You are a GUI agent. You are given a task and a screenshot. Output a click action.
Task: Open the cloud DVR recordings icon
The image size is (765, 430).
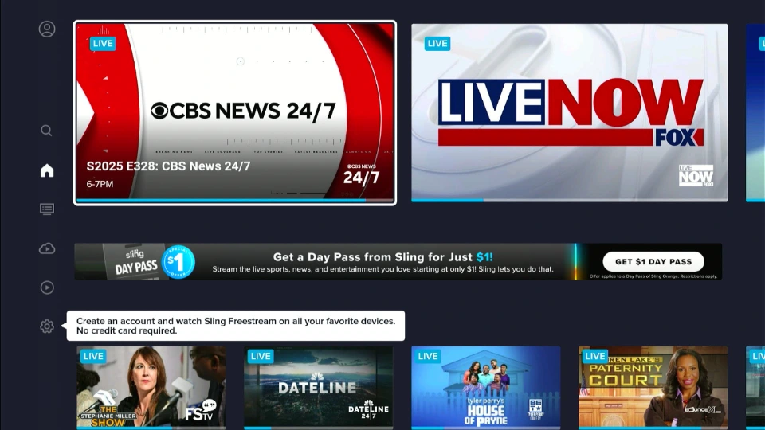pos(47,248)
